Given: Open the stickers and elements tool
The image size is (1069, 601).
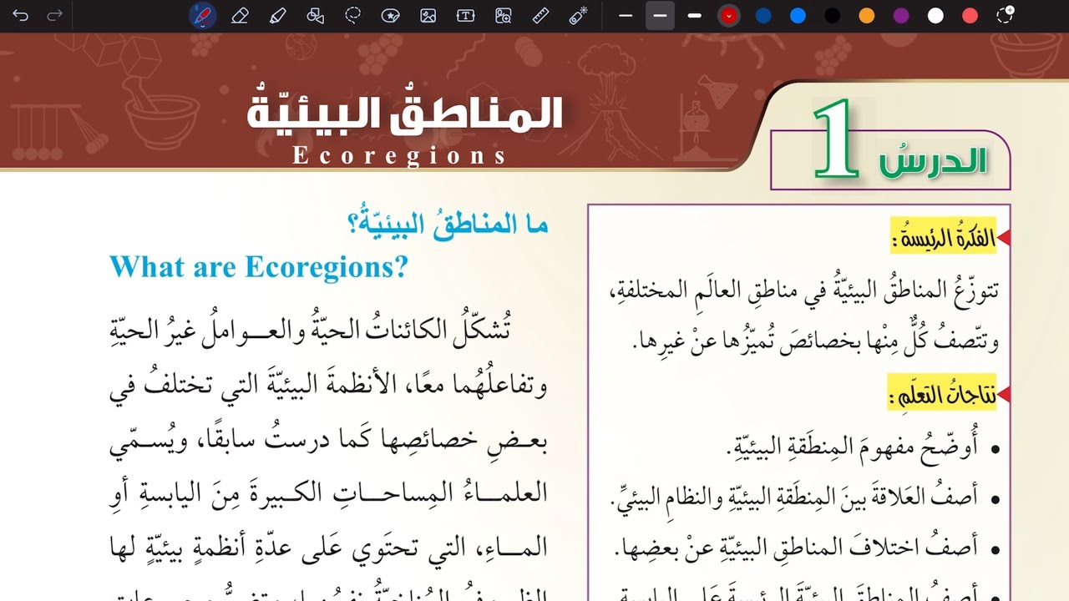Looking at the screenshot, I should point(390,15).
